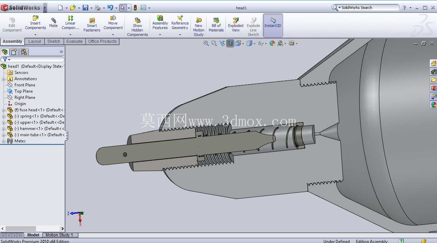Switch to the Evaluate tab
This screenshot has height=243, width=437.
tap(74, 41)
